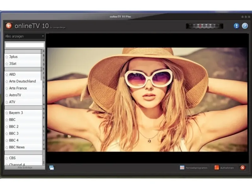The height and width of the screenshot is (189, 252).
Task: Click the top bar level indicator
Action: tap(204, 26)
